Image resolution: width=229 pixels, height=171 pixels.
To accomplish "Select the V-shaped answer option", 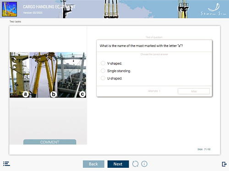I will point(103,63).
